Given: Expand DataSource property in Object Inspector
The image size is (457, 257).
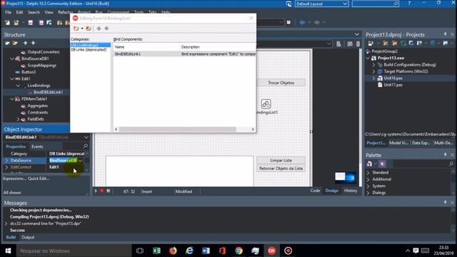Looking at the screenshot, I should 6,161.
